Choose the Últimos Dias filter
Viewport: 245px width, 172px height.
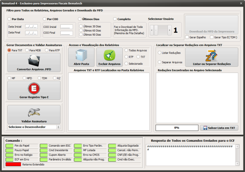pyautogui.click(x=80, y=19)
